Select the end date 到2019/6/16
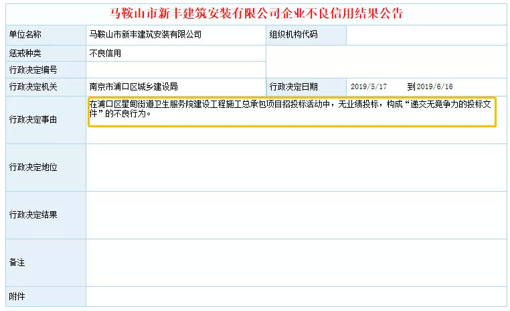The image size is (510, 311). point(430,86)
